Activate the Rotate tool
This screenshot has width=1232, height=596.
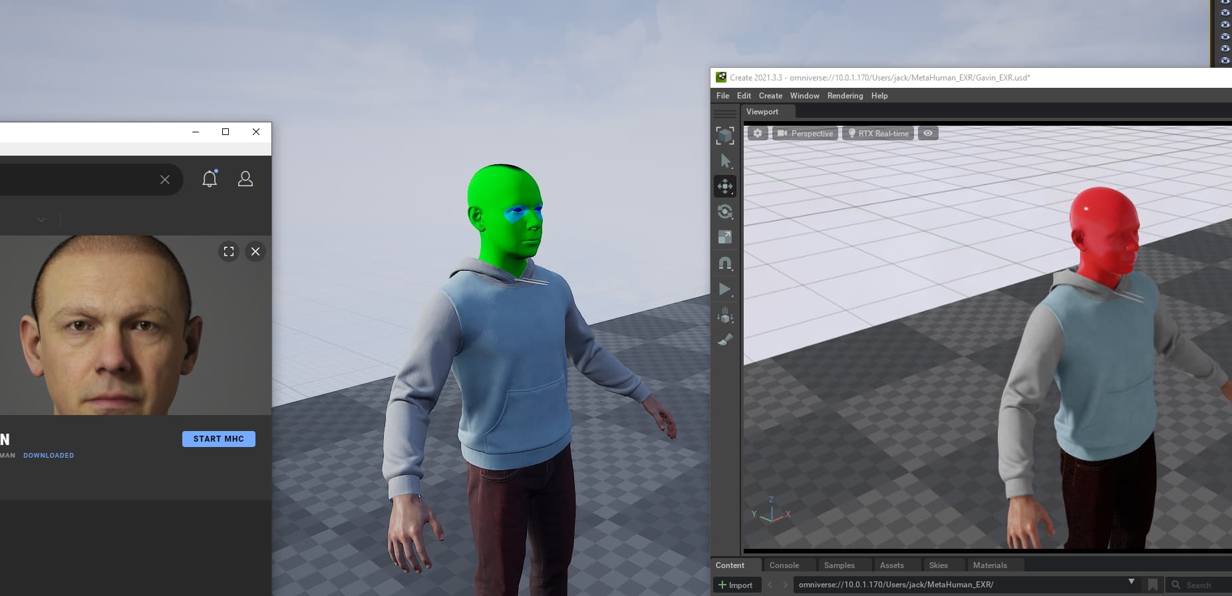[x=725, y=212]
